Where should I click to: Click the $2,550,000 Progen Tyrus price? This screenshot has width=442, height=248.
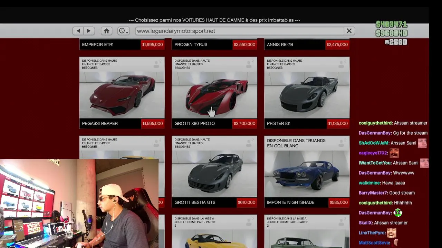(x=244, y=44)
